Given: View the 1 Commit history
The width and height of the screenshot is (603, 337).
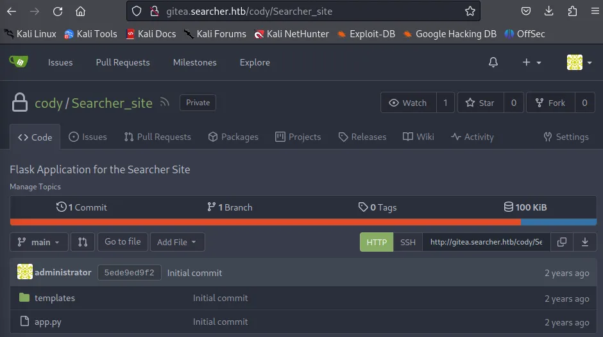Looking at the screenshot, I should (81, 207).
